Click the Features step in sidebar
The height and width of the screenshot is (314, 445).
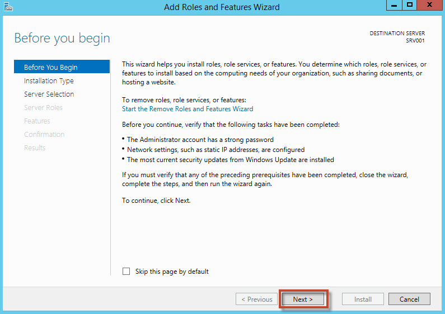click(37, 121)
